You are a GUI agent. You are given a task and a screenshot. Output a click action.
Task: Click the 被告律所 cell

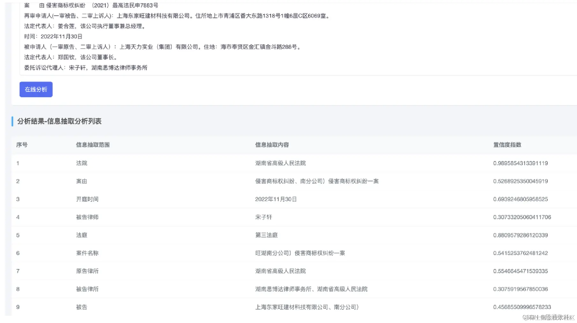click(x=87, y=289)
